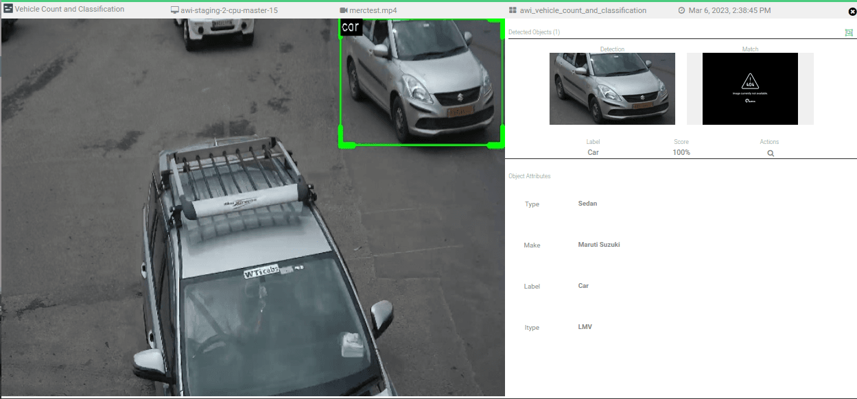This screenshot has height=399, width=857.
Task: Select the Sedan type value
Action: (587, 204)
